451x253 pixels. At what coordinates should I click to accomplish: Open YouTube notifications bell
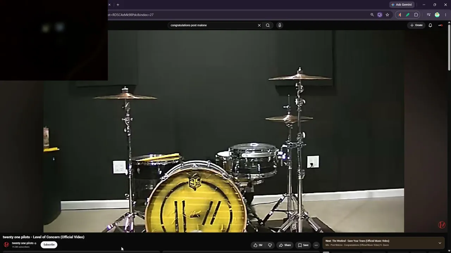point(430,25)
